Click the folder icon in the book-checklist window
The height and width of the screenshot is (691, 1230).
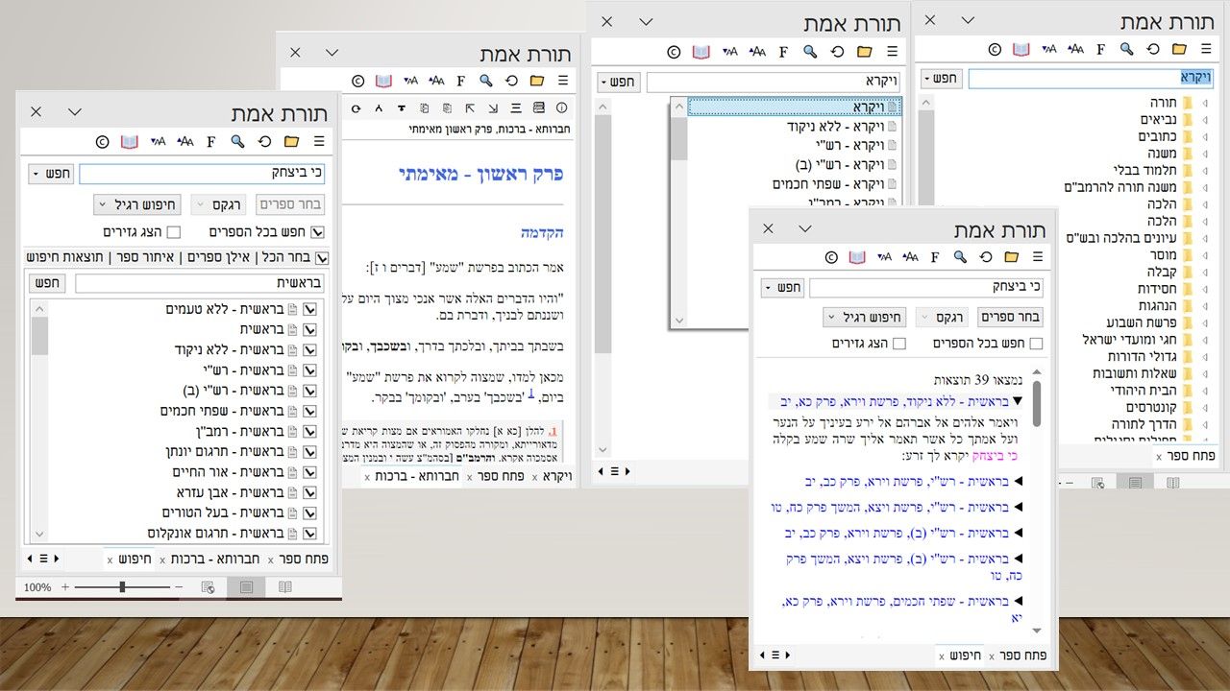coord(291,142)
